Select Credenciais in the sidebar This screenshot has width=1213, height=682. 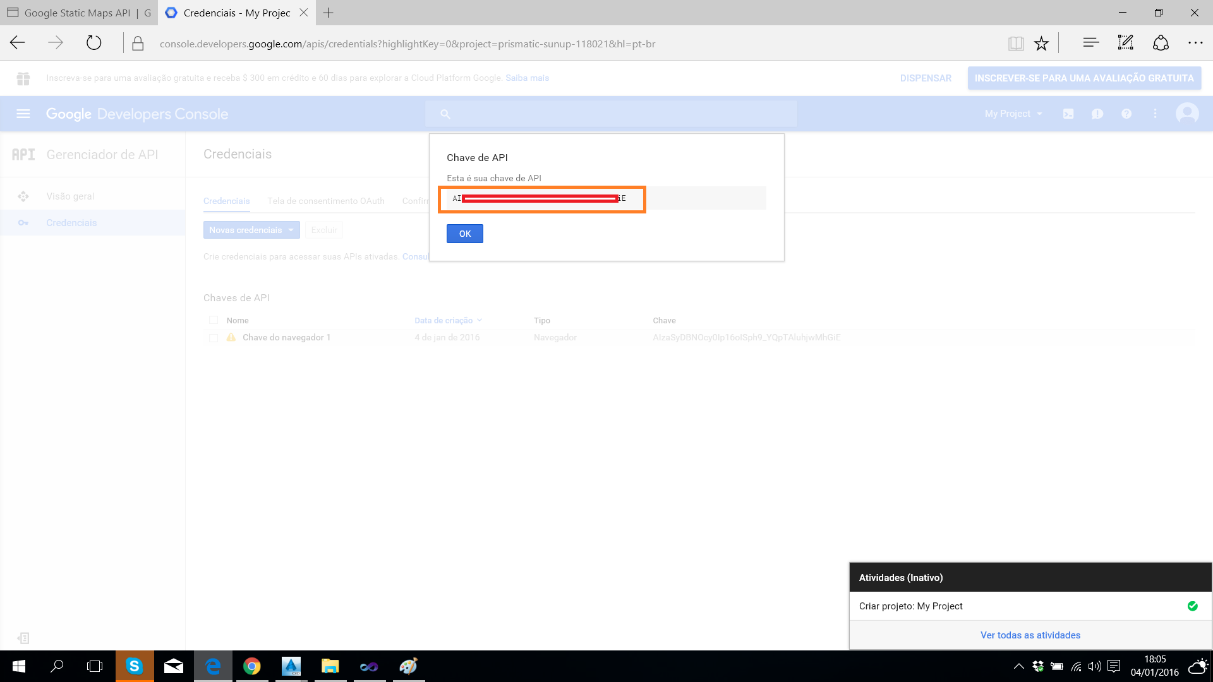pyautogui.click(x=92, y=223)
